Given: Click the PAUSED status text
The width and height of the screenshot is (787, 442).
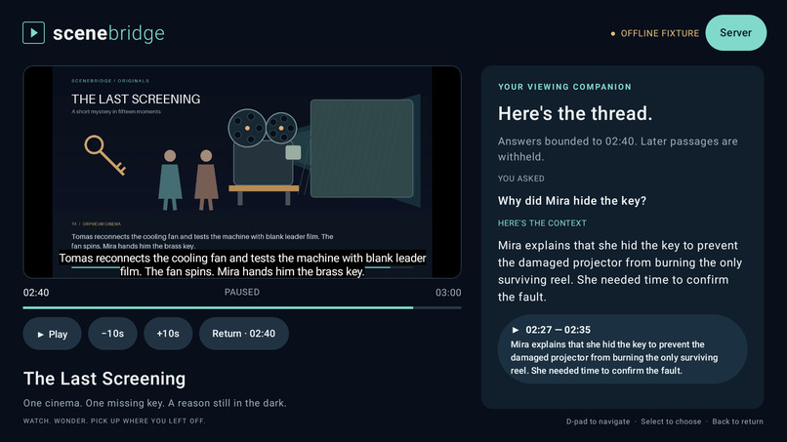Looking at the screenshot, I should coord(242,292).
